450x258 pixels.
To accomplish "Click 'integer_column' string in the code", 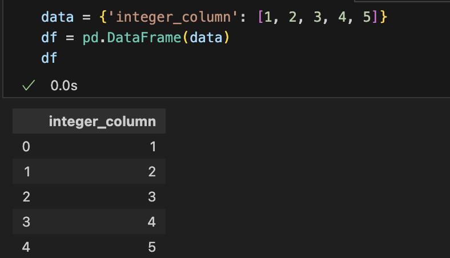I will [173, 17].
